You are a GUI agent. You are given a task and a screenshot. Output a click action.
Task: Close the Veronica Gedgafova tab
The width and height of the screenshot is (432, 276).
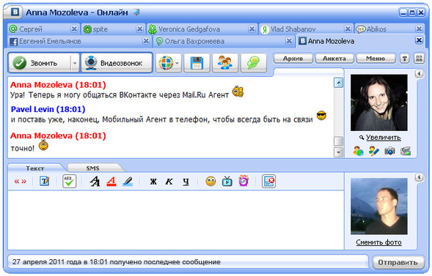pos(252,29)
